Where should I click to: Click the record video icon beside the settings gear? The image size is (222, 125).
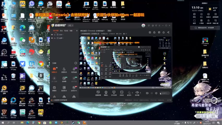point(147,93)
